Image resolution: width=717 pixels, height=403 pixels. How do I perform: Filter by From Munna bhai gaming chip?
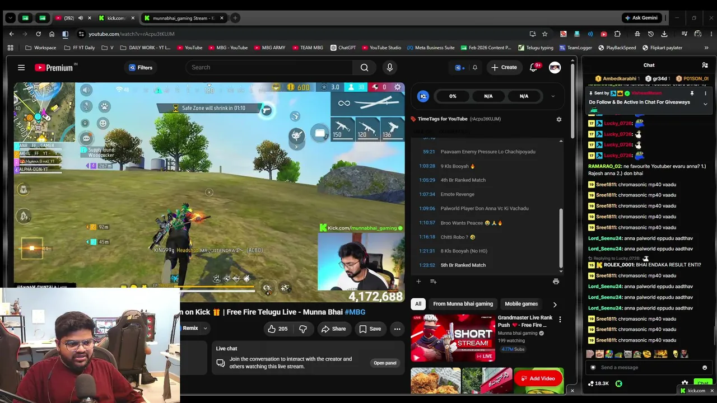click(463, 304)
